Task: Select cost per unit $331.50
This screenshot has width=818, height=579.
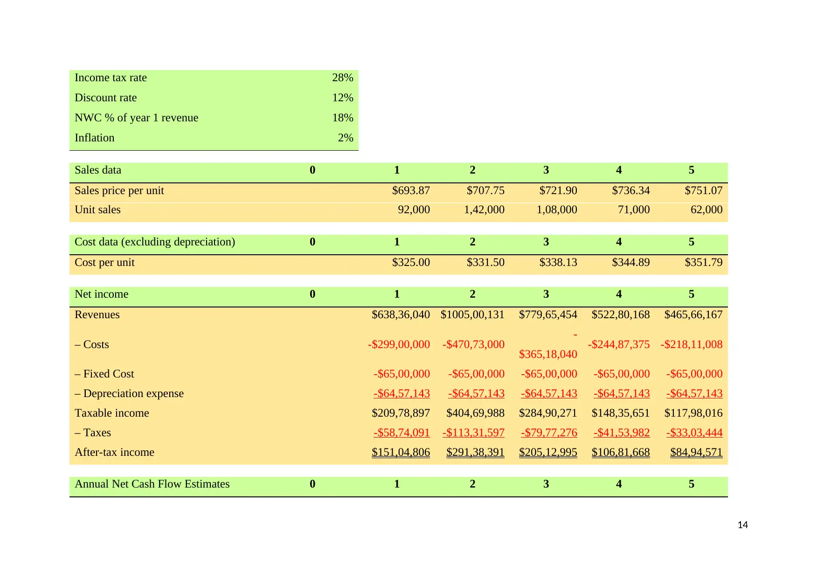Action: coord(485,262)
